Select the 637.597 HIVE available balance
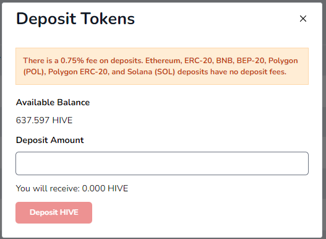Viewport: 326px width, 239px height. 44,120
